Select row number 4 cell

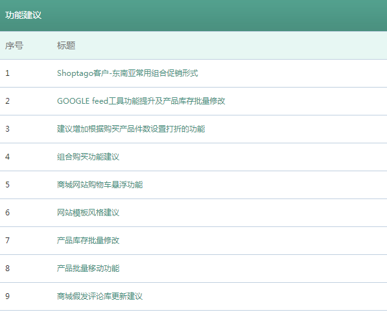[7, 157]
